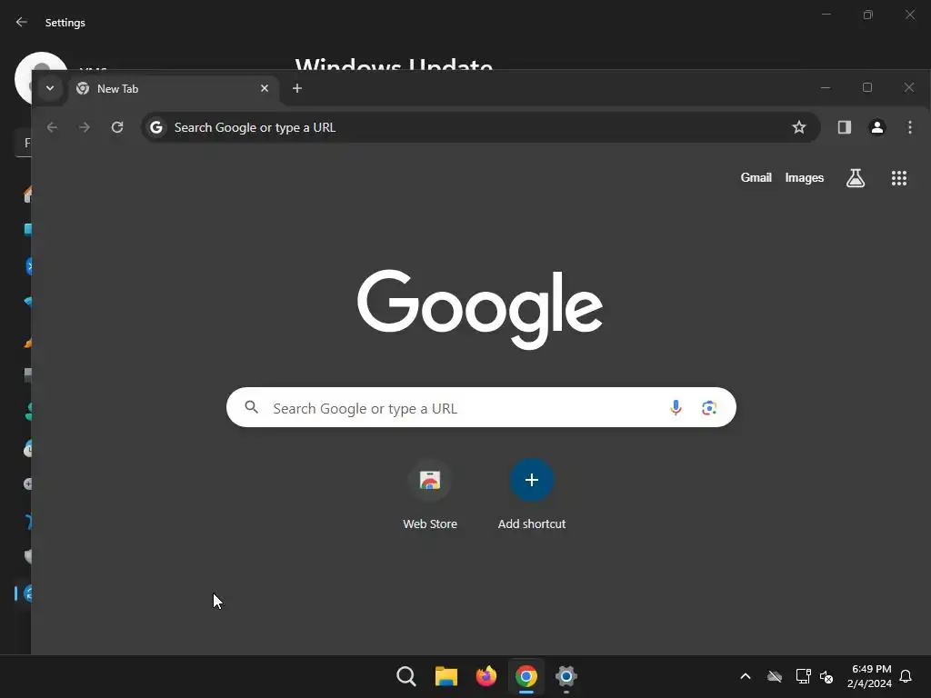This screenshot has height=698, width=931.
Task: Open the Web Store shortcut
Action: (x=430, y=494)
